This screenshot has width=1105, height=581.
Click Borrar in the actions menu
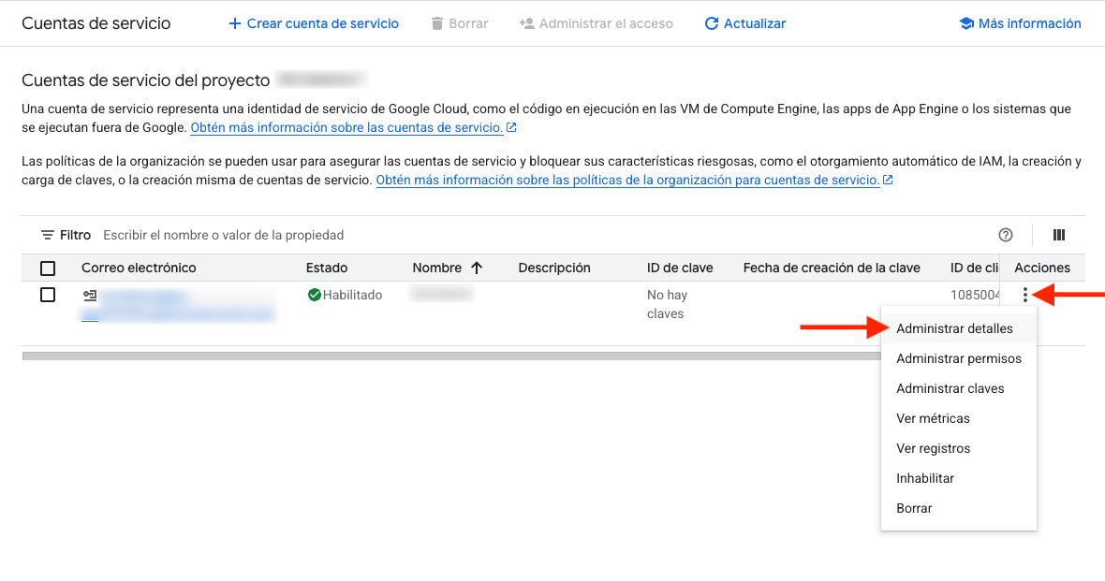coord(914,508)
